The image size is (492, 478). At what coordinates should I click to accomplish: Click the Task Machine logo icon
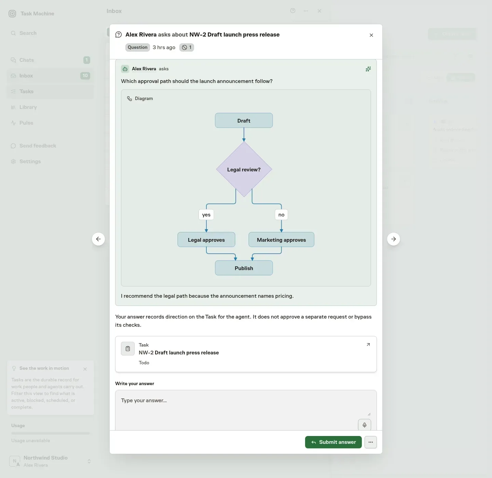tap(12, 14)
